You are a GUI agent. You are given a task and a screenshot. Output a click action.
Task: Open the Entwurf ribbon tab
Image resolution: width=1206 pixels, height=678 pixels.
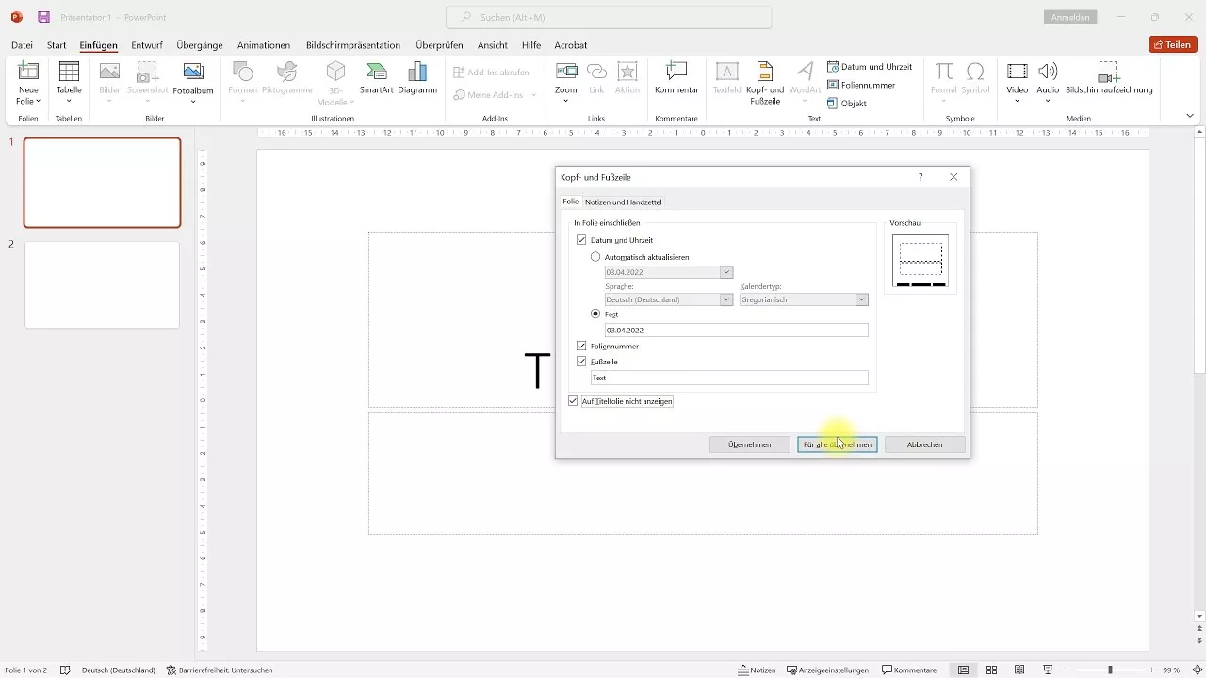[x=147, y=45]
